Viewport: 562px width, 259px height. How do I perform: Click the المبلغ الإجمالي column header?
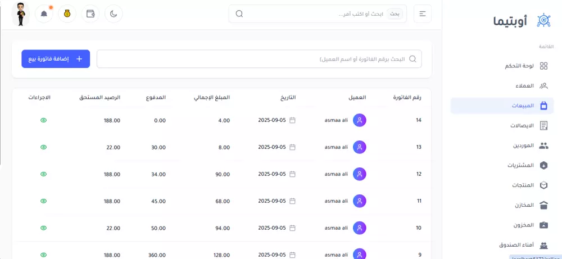pos(212,97)
